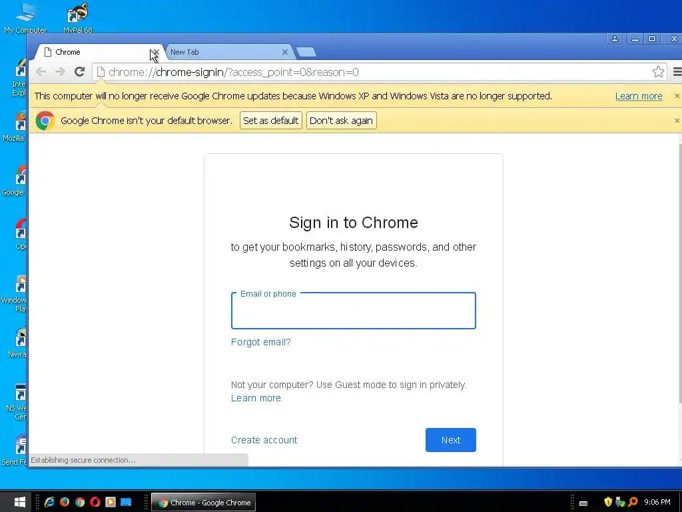
Task: Close the New Tab tab
Action: coord(285,52)
